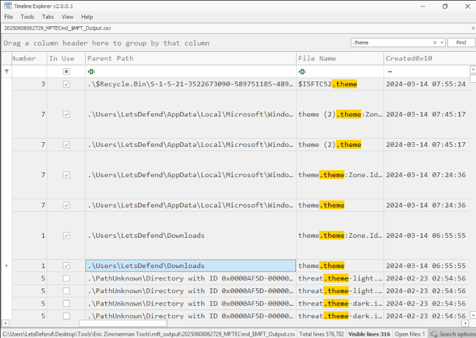Image resolution: width=476 pixels, height=338 pixels.
Task: Click Search options in status bar
Action: [x=452, y=334]
